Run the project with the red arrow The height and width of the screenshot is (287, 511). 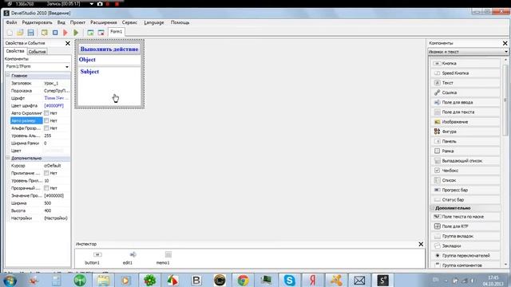[x=65, y=33]
